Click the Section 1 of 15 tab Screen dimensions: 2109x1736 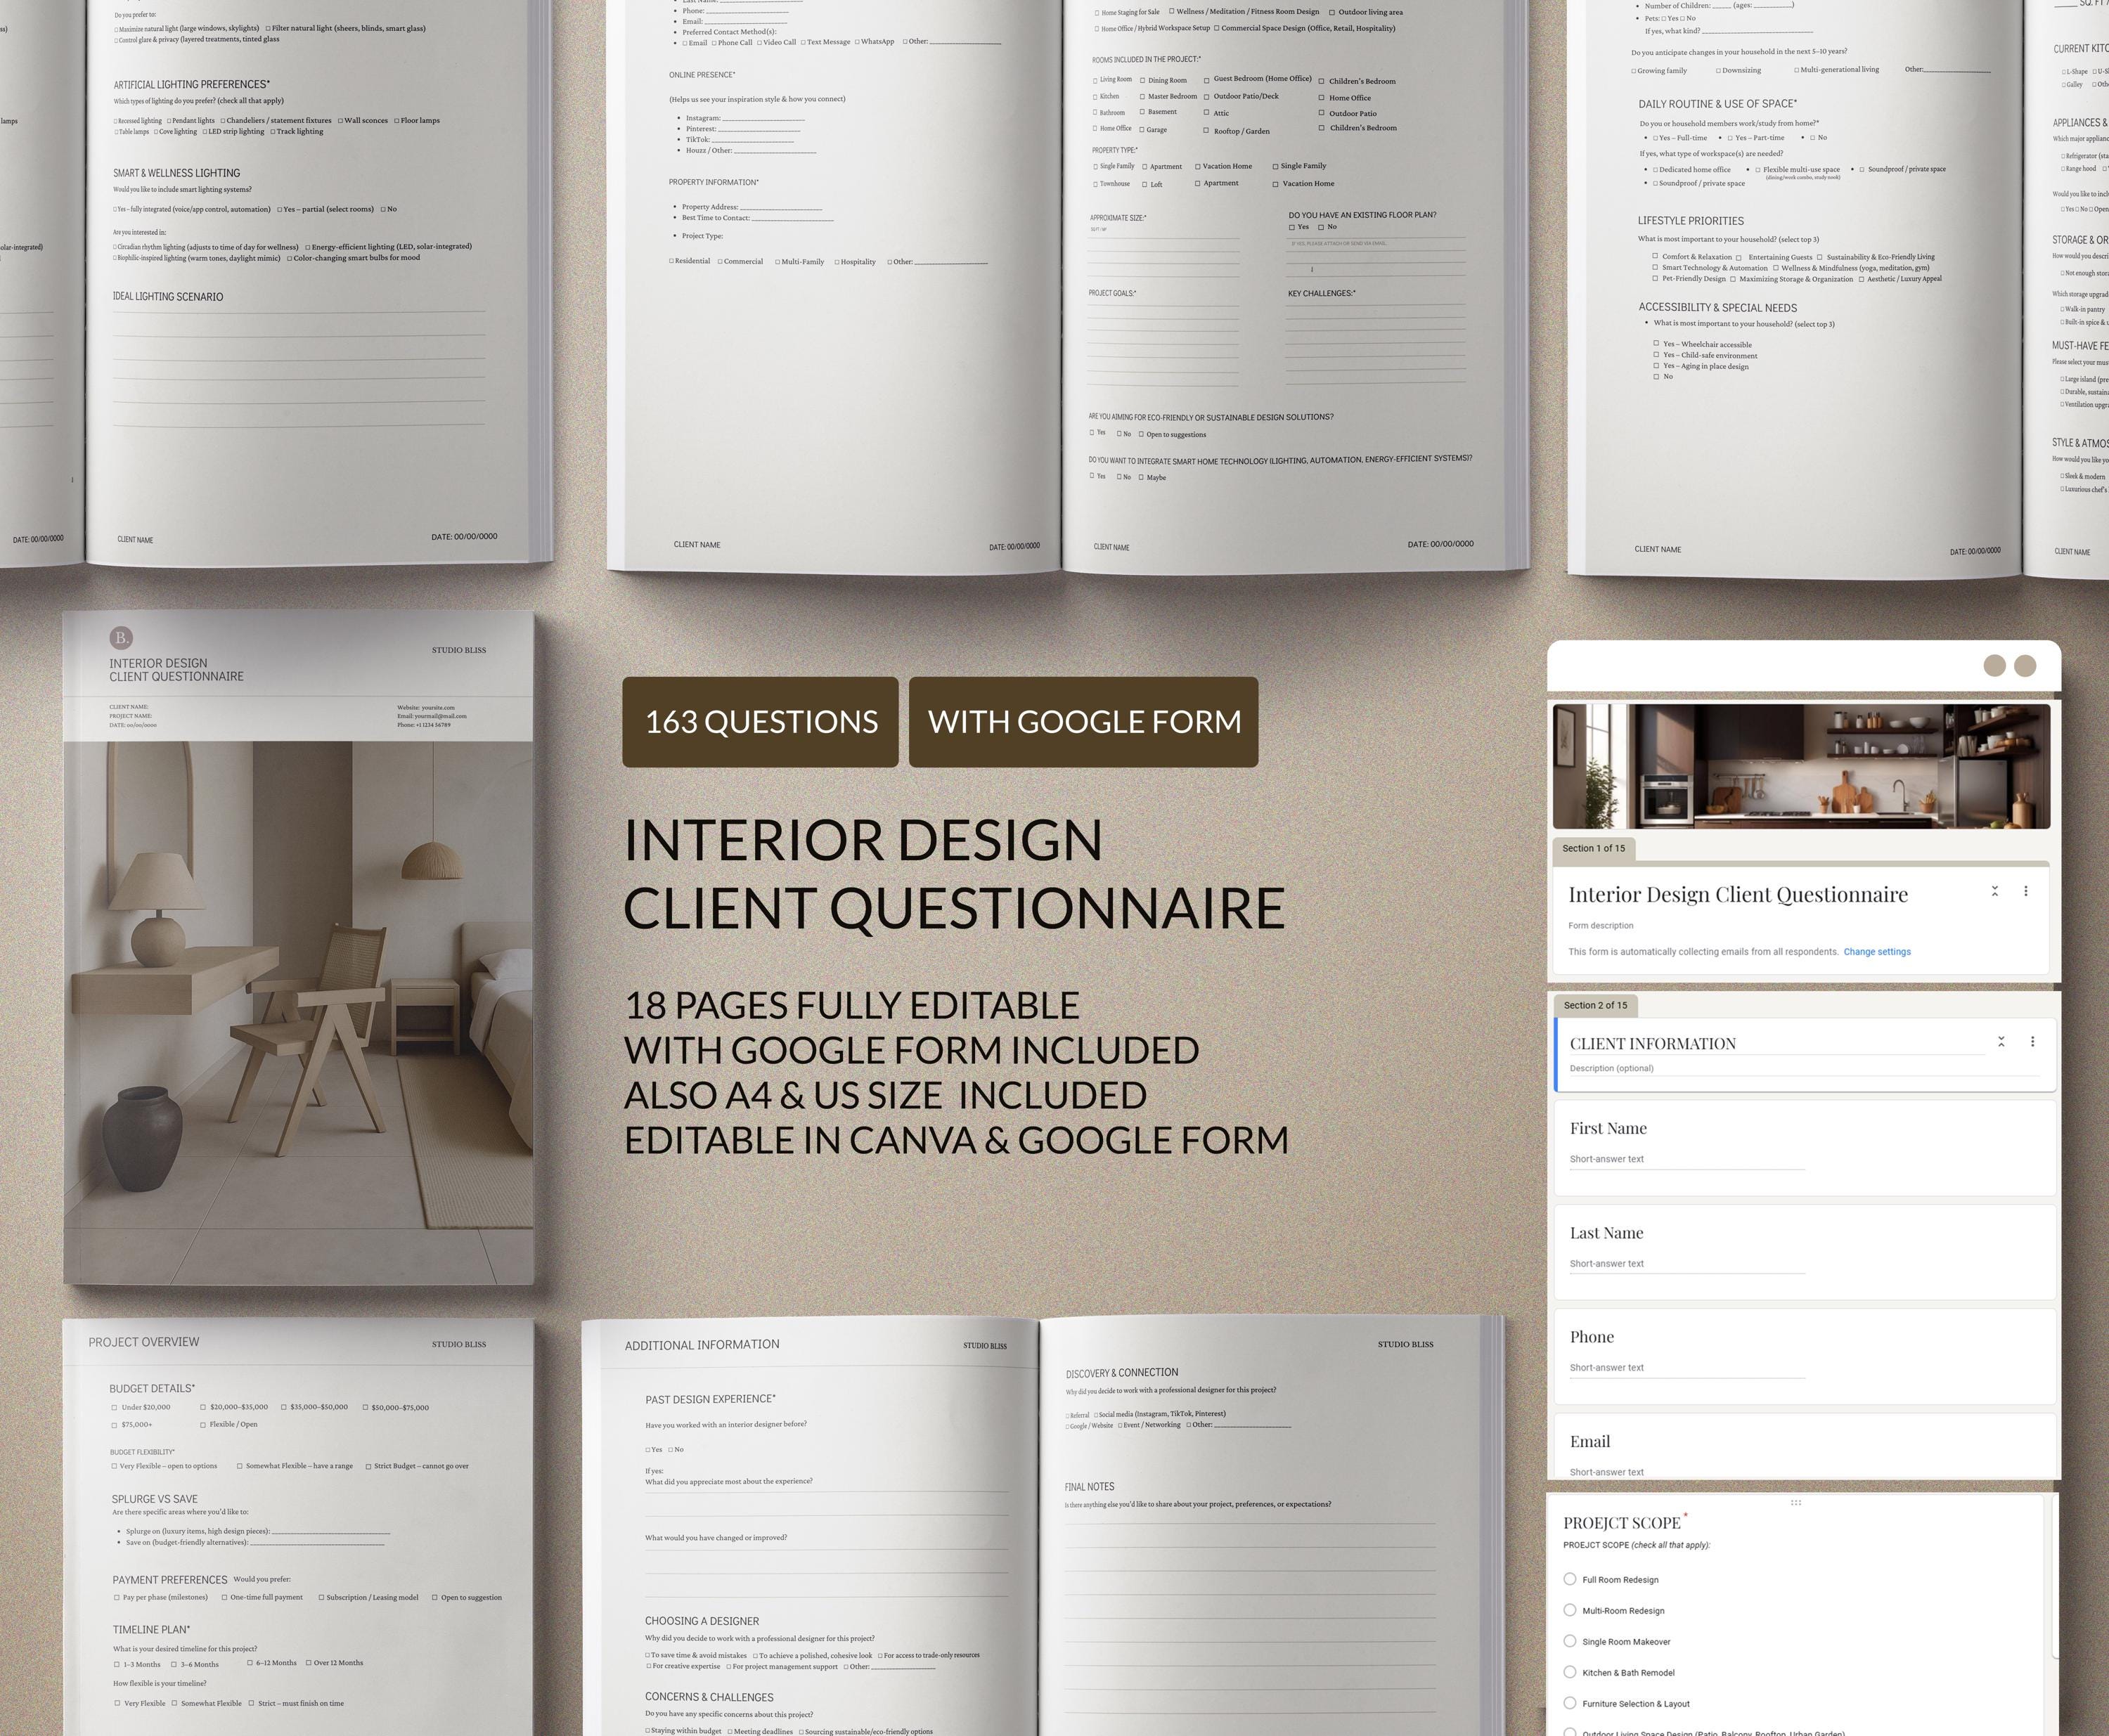tap(1595, 848)
